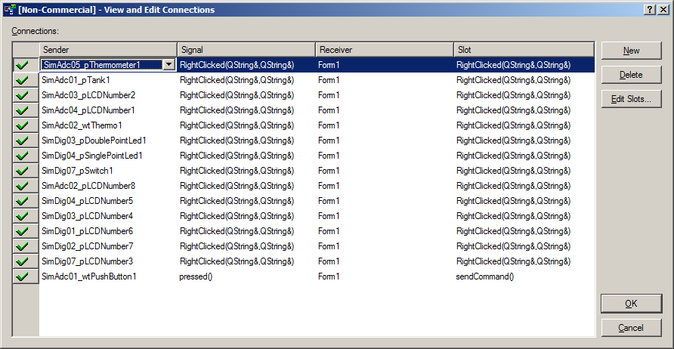The width and height of the screenshot is (674, 349).
Task: Click the green checkmark beside SimDig01_pLCDNumber6
Action: (23, 231)
